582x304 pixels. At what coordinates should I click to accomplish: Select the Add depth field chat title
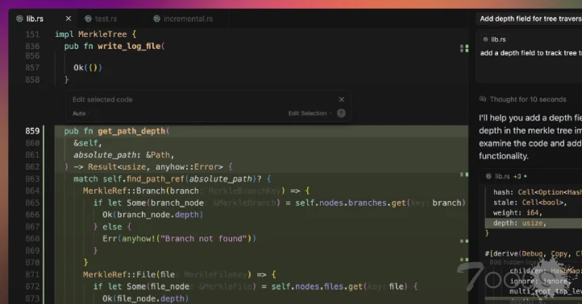click(530, 18)
